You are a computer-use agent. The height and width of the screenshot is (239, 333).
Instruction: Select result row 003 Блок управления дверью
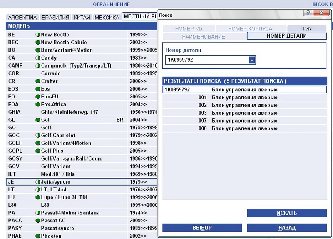245,113
